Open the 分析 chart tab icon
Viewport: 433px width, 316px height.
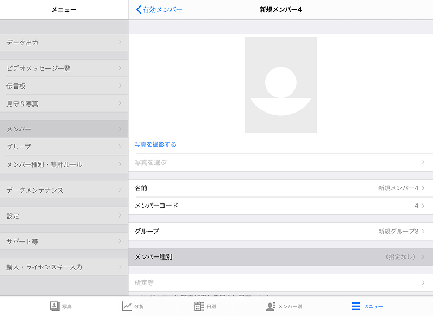pyautogui.click(x=127, y=306)
